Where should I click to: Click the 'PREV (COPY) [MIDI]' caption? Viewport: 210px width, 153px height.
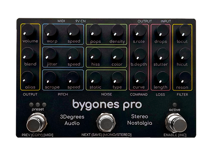(x=37, y=135)
